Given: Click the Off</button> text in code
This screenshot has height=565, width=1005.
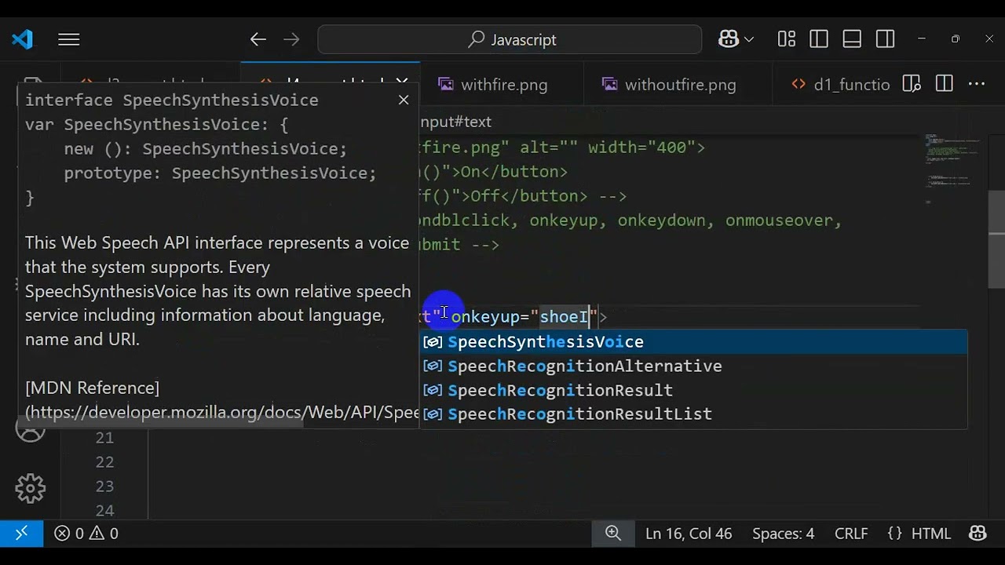Looking at the screenshot, I should point(528,196).
